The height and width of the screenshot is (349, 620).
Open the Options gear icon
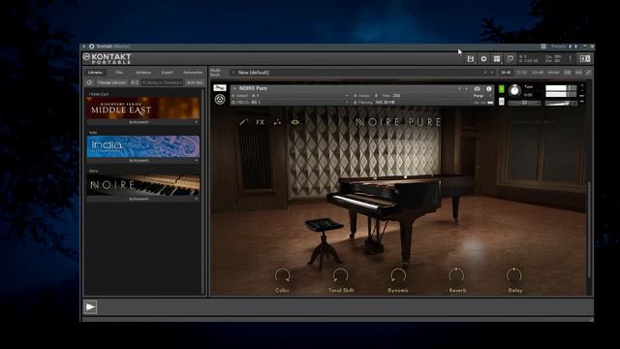pyautogui.click(x=483, y=59)
